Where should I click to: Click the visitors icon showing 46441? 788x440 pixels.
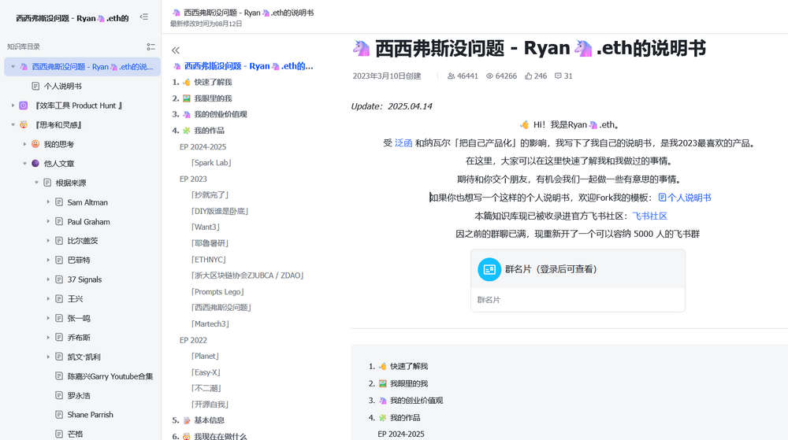(x=452, y=76)
